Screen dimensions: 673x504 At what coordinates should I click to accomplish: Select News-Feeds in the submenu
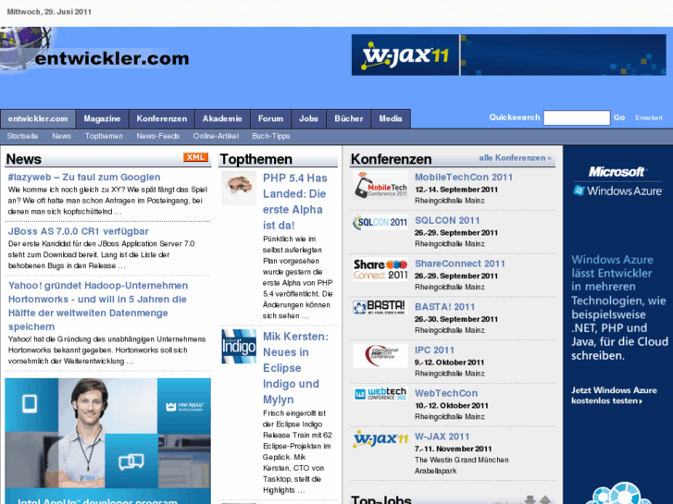coord(158,136)
